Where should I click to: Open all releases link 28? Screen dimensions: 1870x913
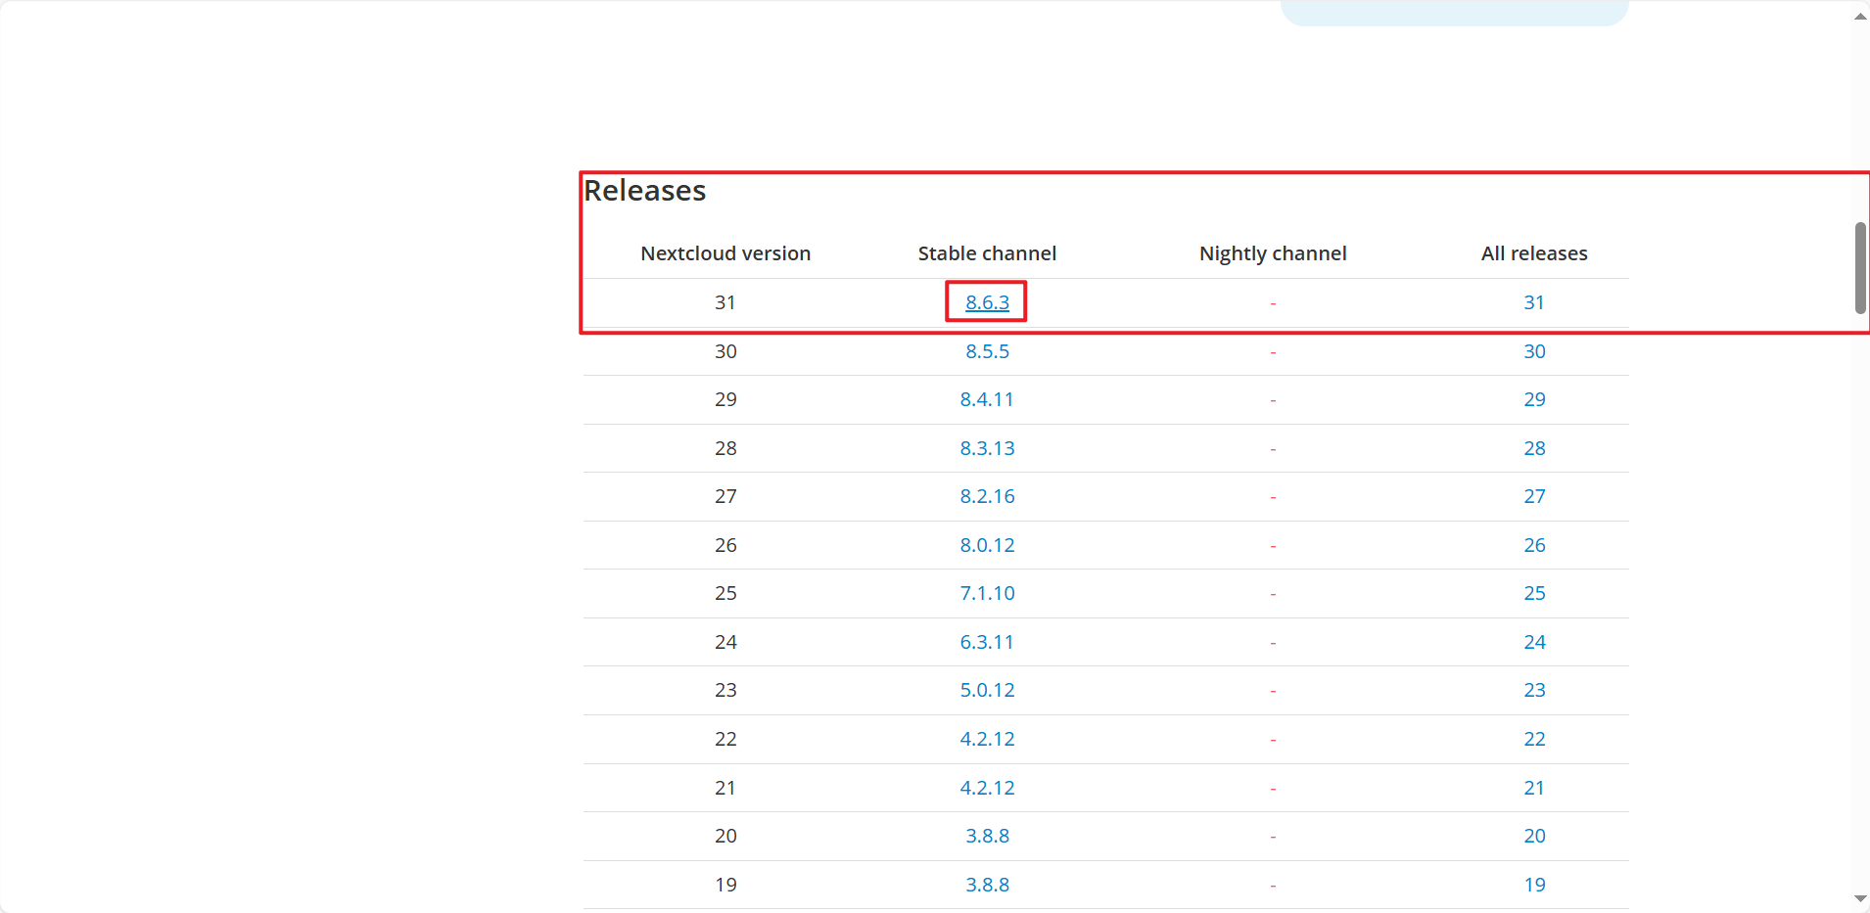[x=1534, y=448]
